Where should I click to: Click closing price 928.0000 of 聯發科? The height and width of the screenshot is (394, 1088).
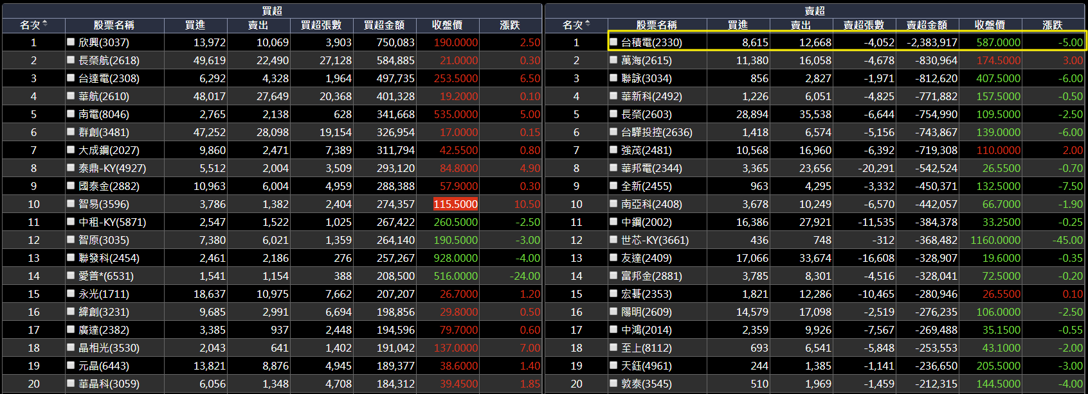[x=456, y=258]
